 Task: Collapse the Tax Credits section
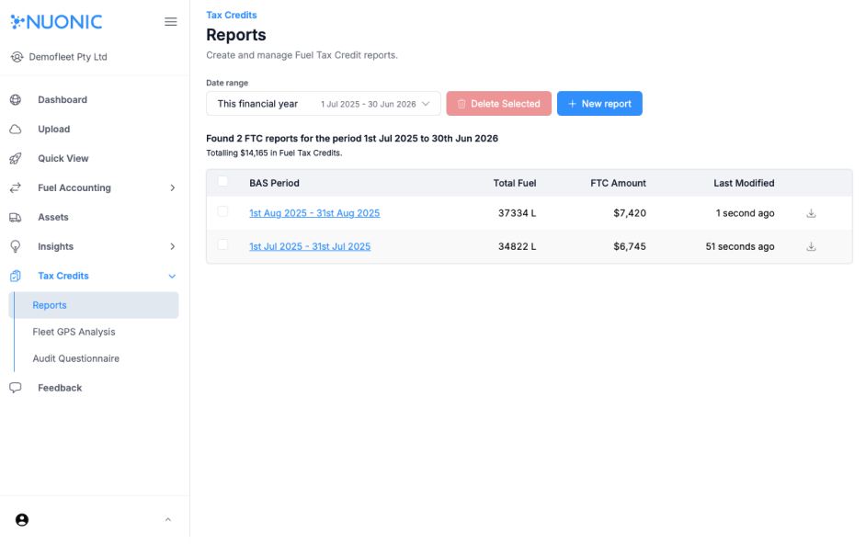point(172,277)
